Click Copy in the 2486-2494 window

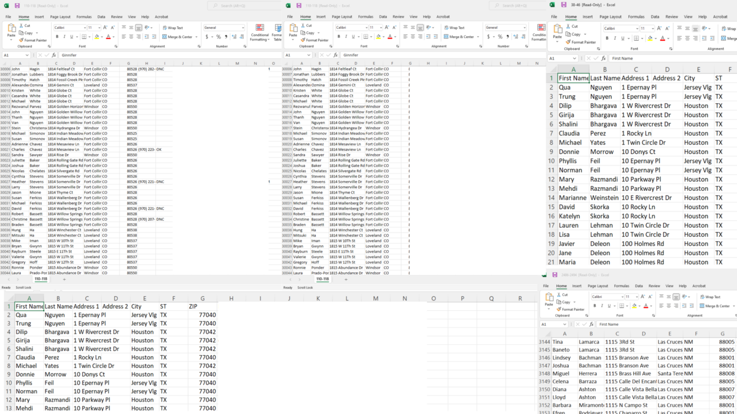(564, 302)
